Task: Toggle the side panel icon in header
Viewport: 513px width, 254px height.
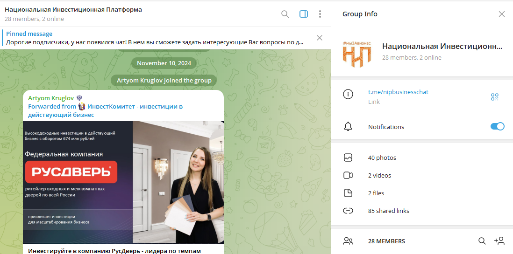Action: [304, 14]
